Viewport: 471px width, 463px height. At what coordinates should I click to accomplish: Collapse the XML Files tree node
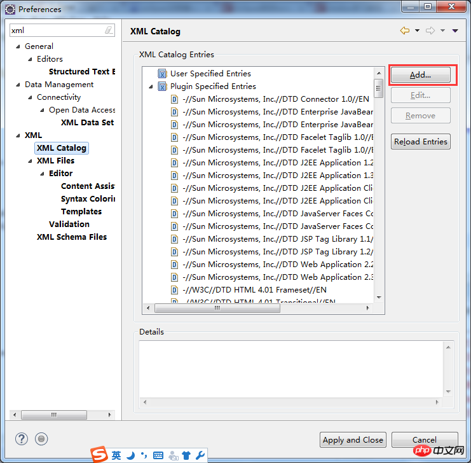pyautogui.click(x=30, y=161)
